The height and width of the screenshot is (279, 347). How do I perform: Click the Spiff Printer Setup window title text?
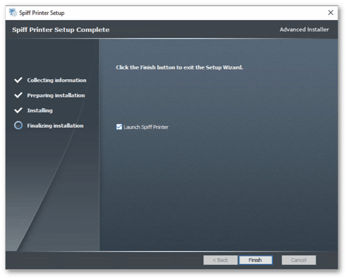pos(42,13)
